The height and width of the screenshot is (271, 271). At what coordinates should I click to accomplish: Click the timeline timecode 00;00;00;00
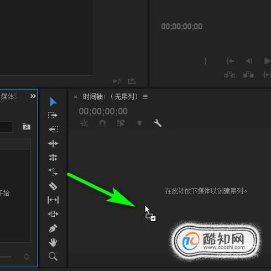point(103,111)
